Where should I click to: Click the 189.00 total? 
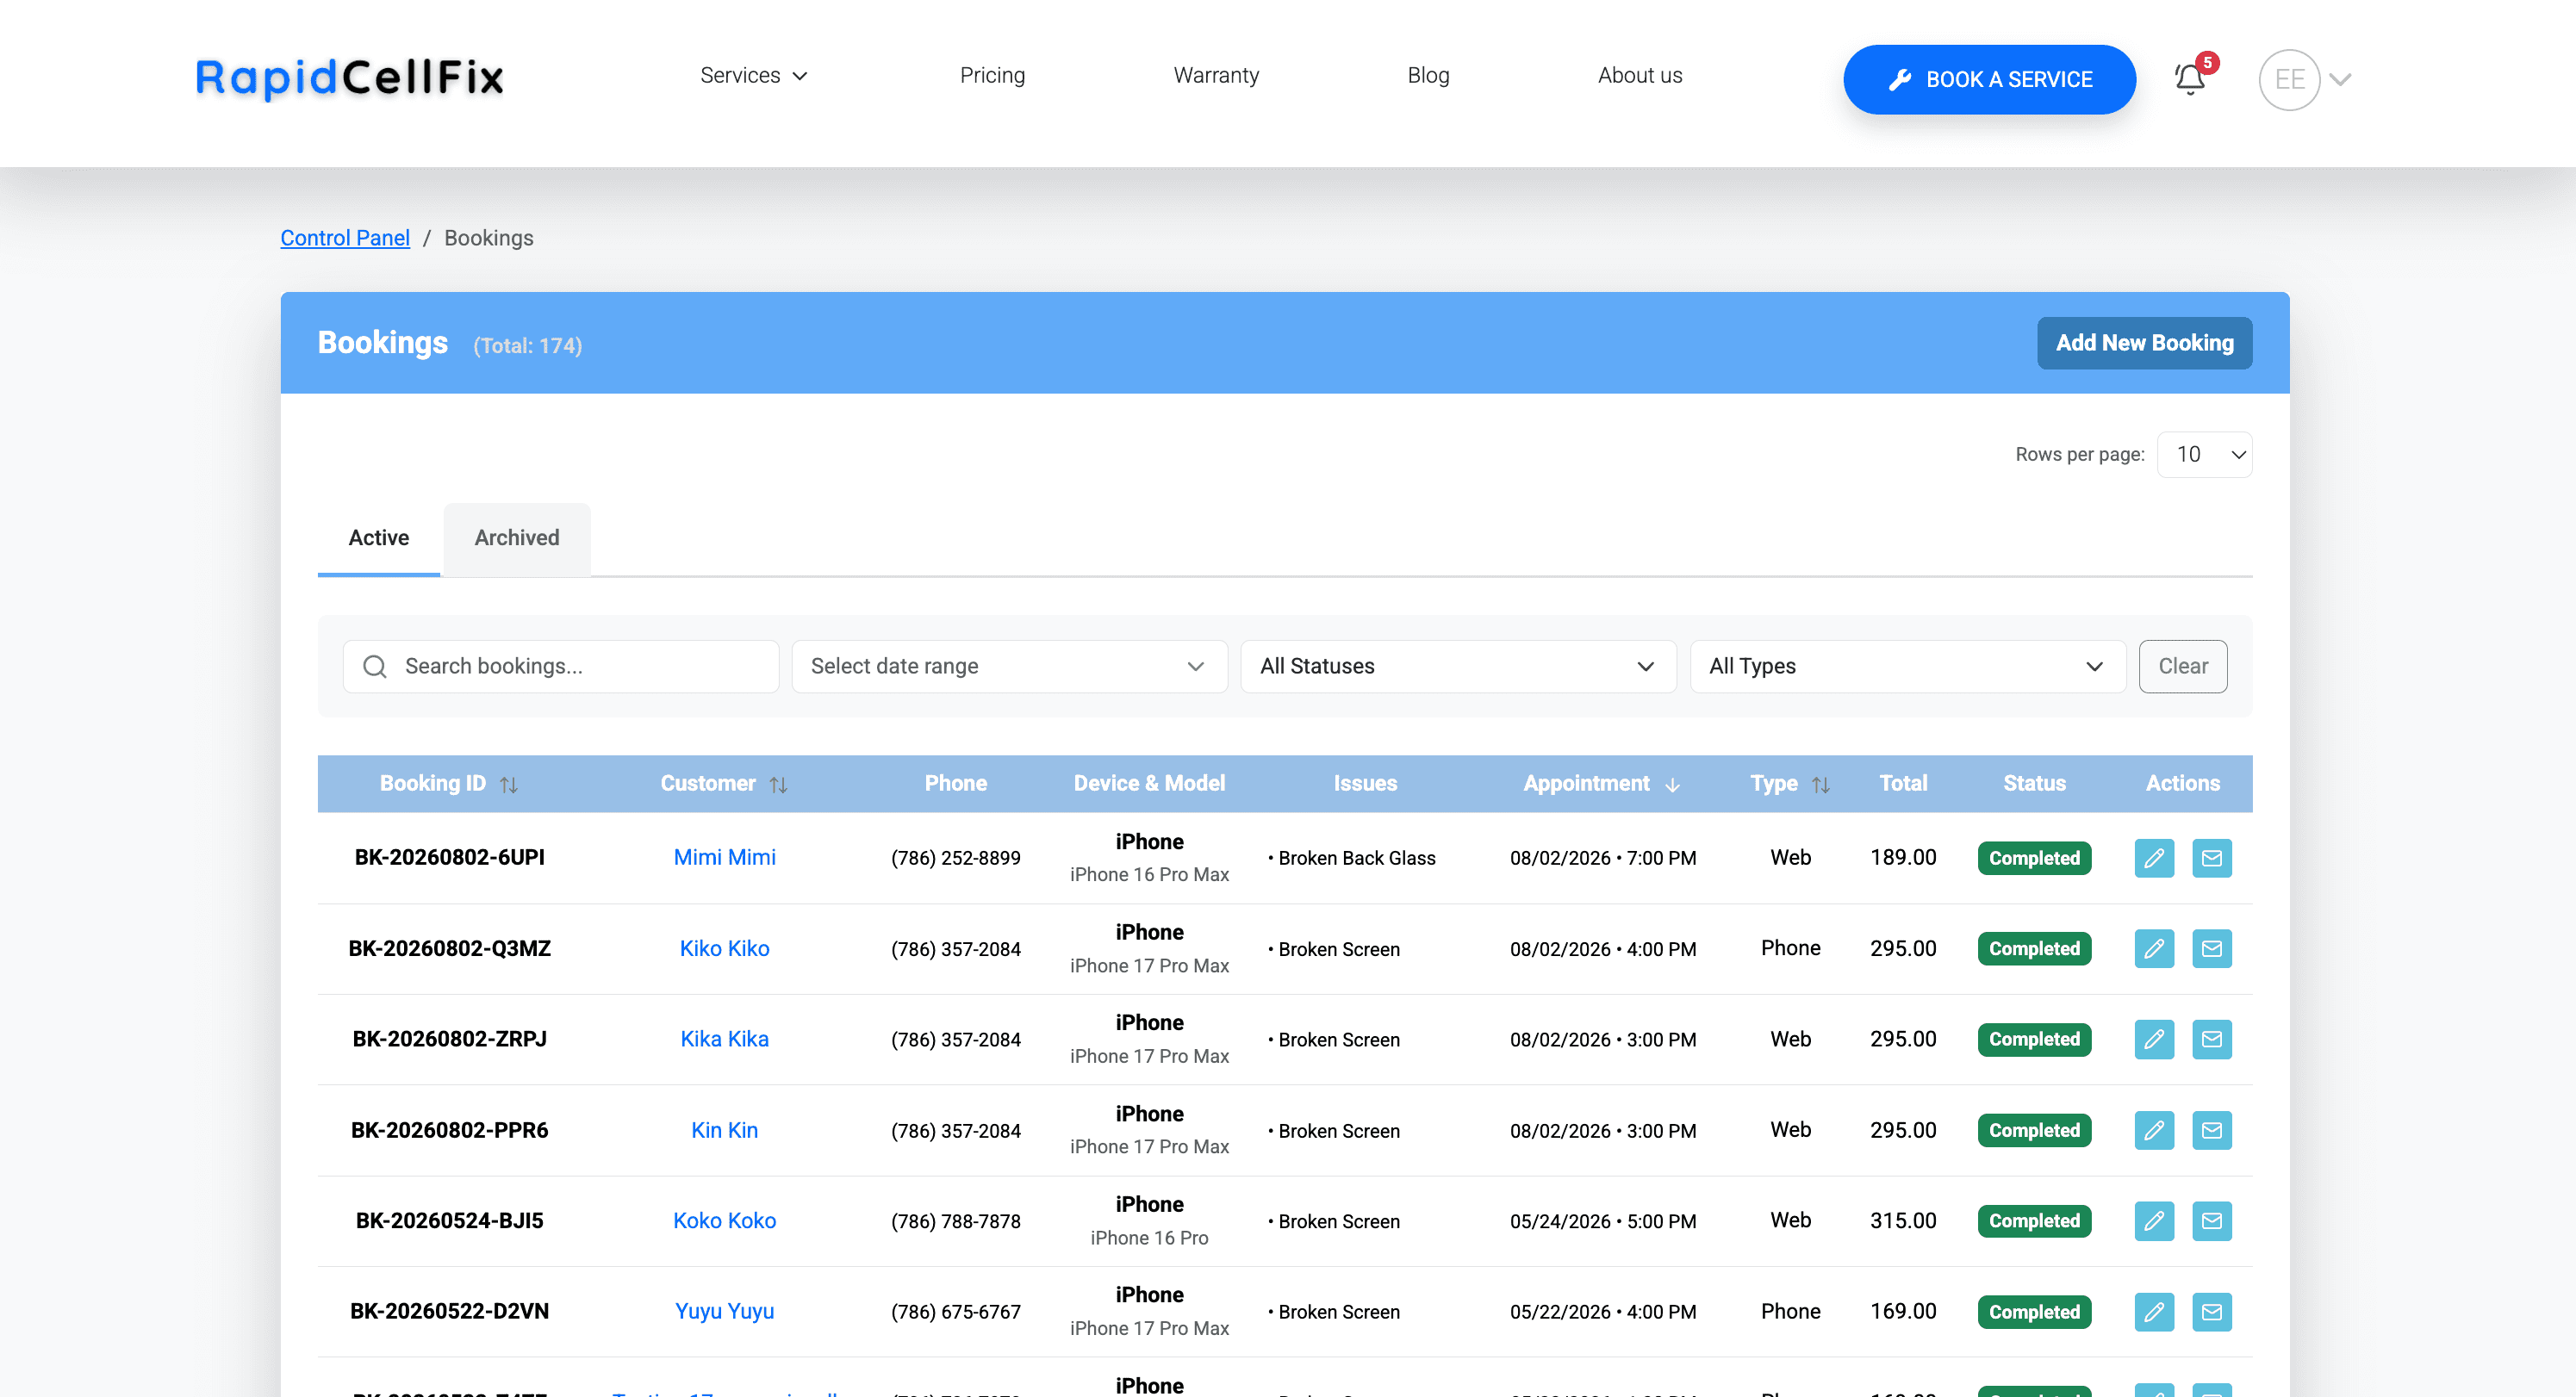(x=1903, y=857)
